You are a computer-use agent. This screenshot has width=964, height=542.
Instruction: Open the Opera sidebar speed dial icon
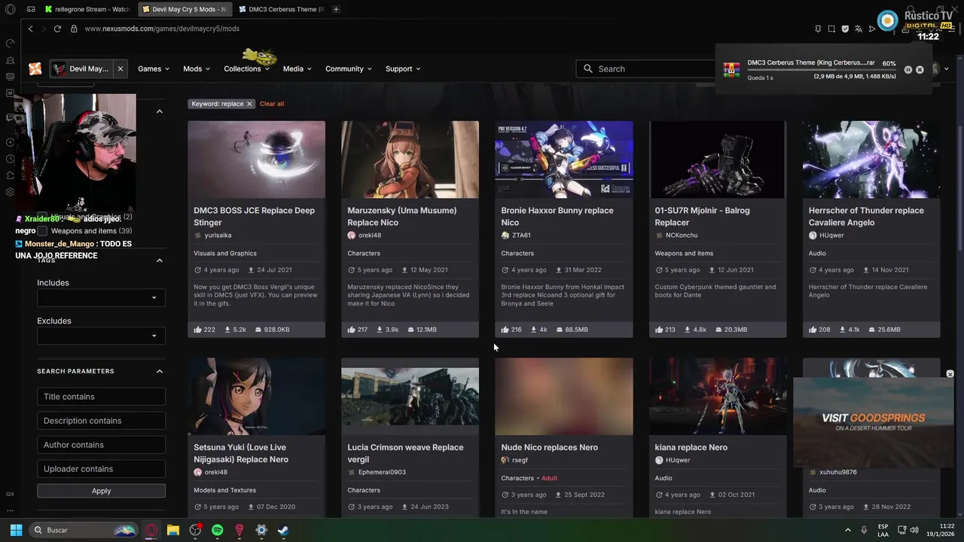click(10, 43)
